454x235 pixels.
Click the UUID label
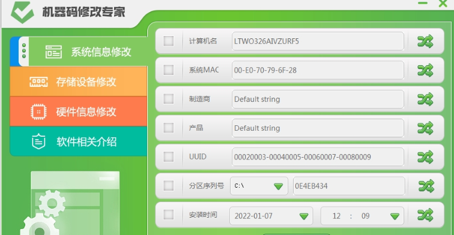pos(198,156)
